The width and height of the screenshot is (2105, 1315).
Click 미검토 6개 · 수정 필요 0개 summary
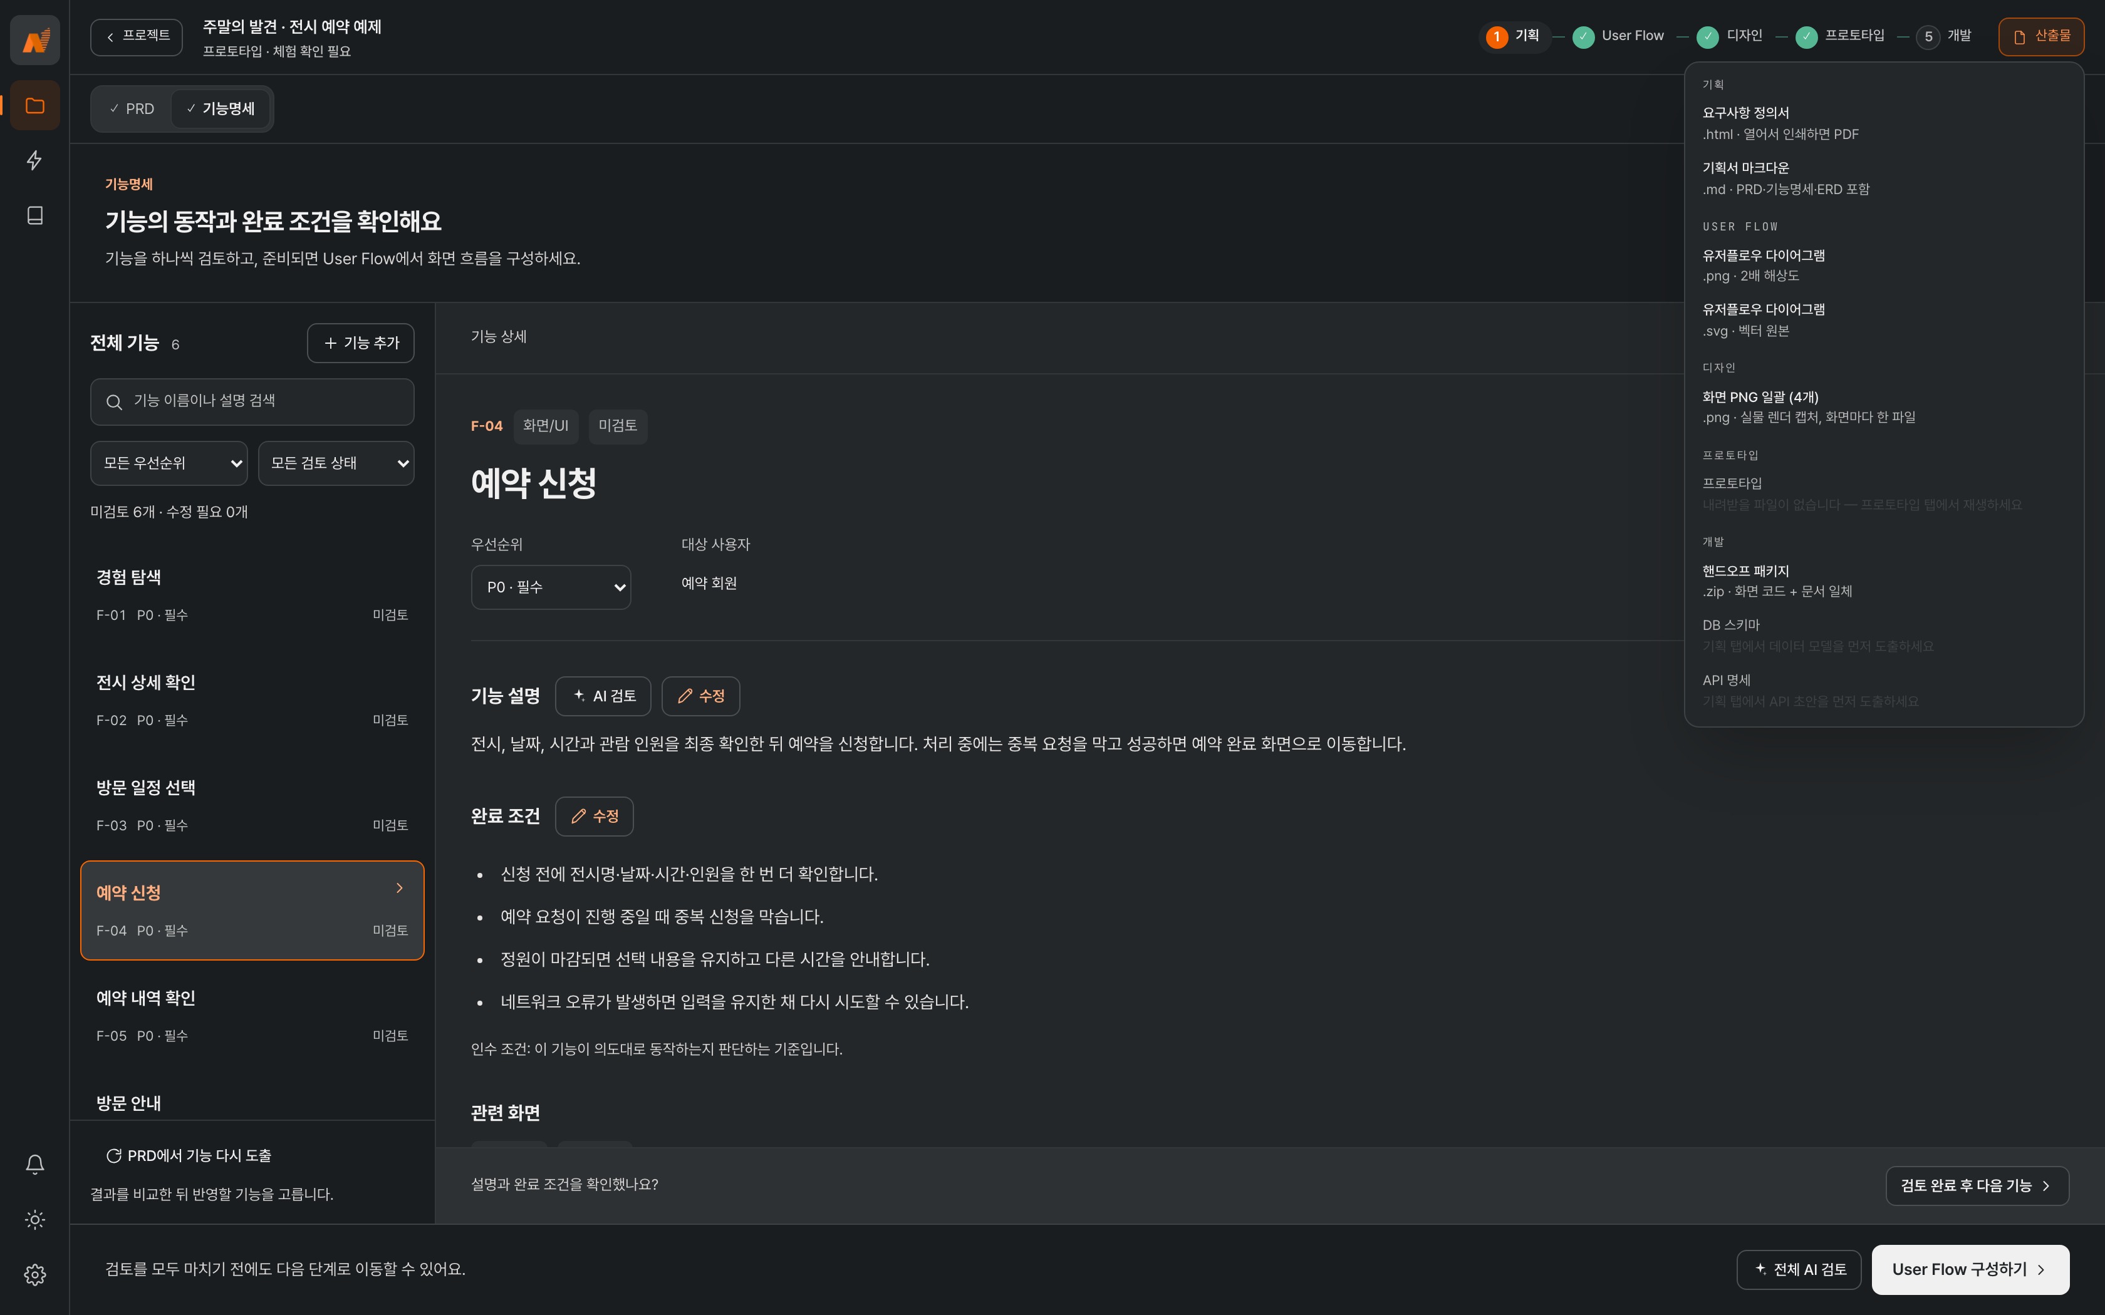point(169,512)
